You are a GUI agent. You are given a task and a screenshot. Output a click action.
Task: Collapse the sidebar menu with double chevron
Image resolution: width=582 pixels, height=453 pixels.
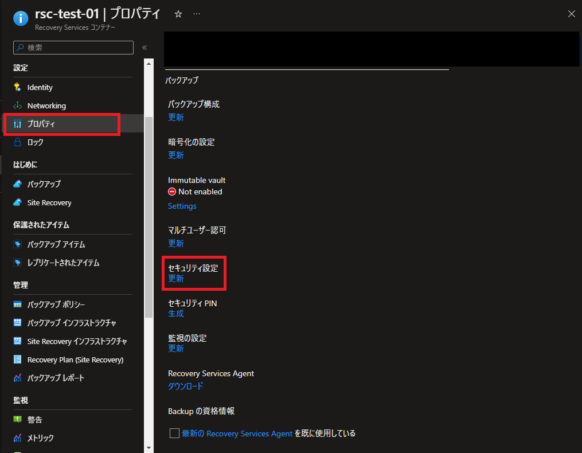144,48
